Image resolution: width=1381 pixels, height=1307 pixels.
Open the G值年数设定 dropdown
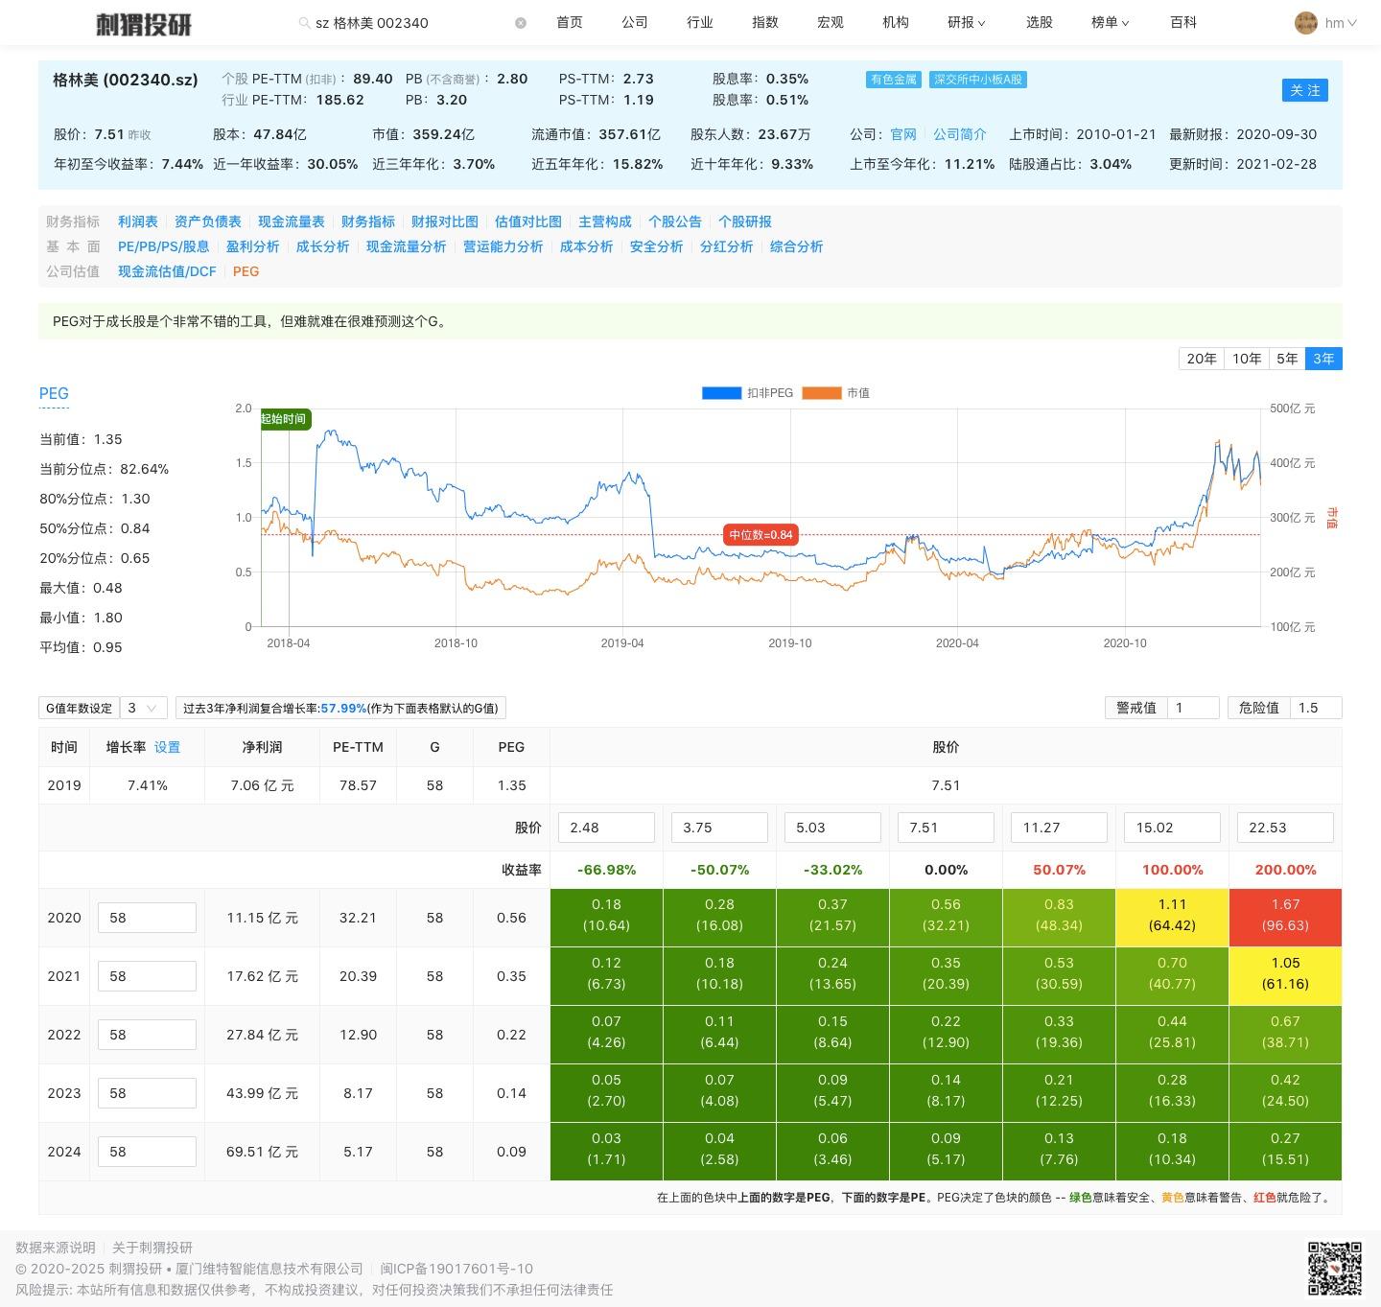coord(144,709)
